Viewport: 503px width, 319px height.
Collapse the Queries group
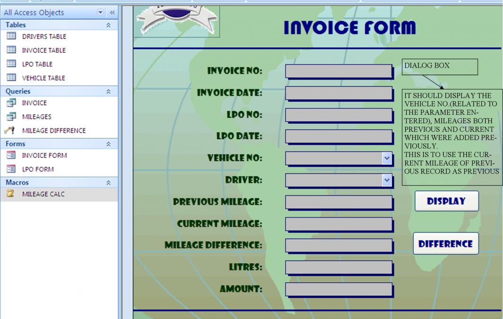[x=108, y=91]
